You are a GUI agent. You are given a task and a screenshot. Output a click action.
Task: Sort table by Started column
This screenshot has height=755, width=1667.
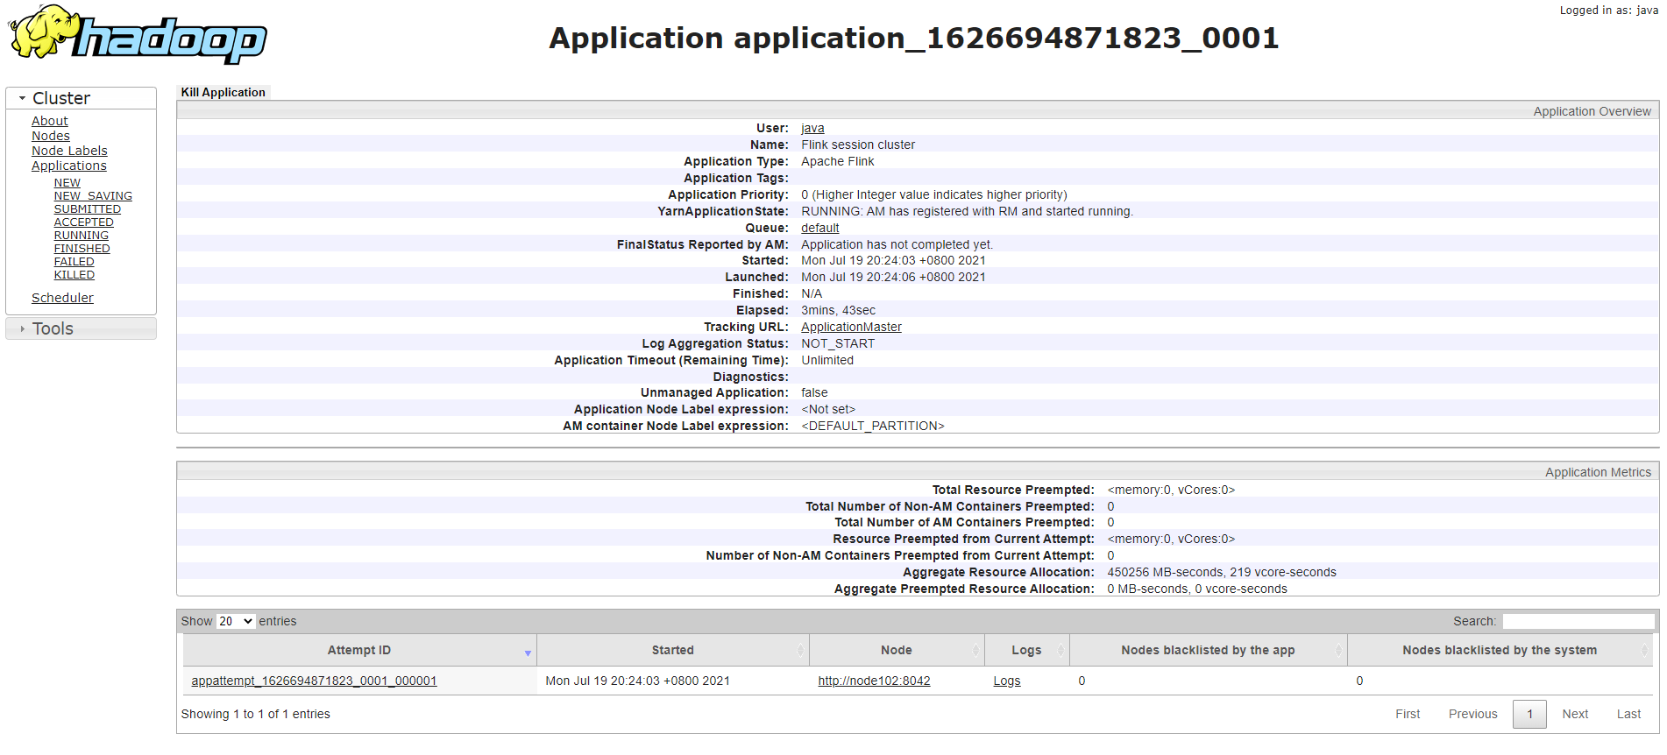pyautogui.click(x=672, y=650)
